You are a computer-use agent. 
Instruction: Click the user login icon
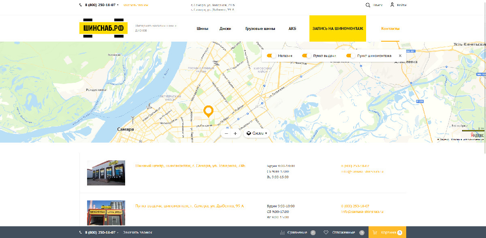392,5
